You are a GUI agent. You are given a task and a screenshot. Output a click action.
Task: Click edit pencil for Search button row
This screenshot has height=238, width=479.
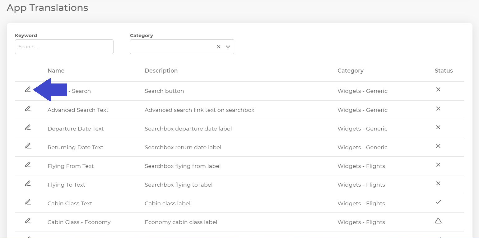click(28, 90)
